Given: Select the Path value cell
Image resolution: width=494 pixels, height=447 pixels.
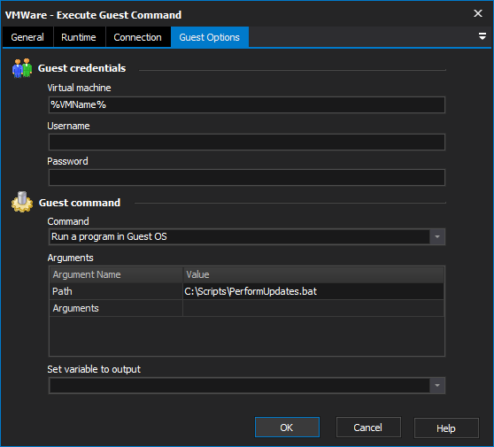Looking at the screenshot, I should click(313, 291).
